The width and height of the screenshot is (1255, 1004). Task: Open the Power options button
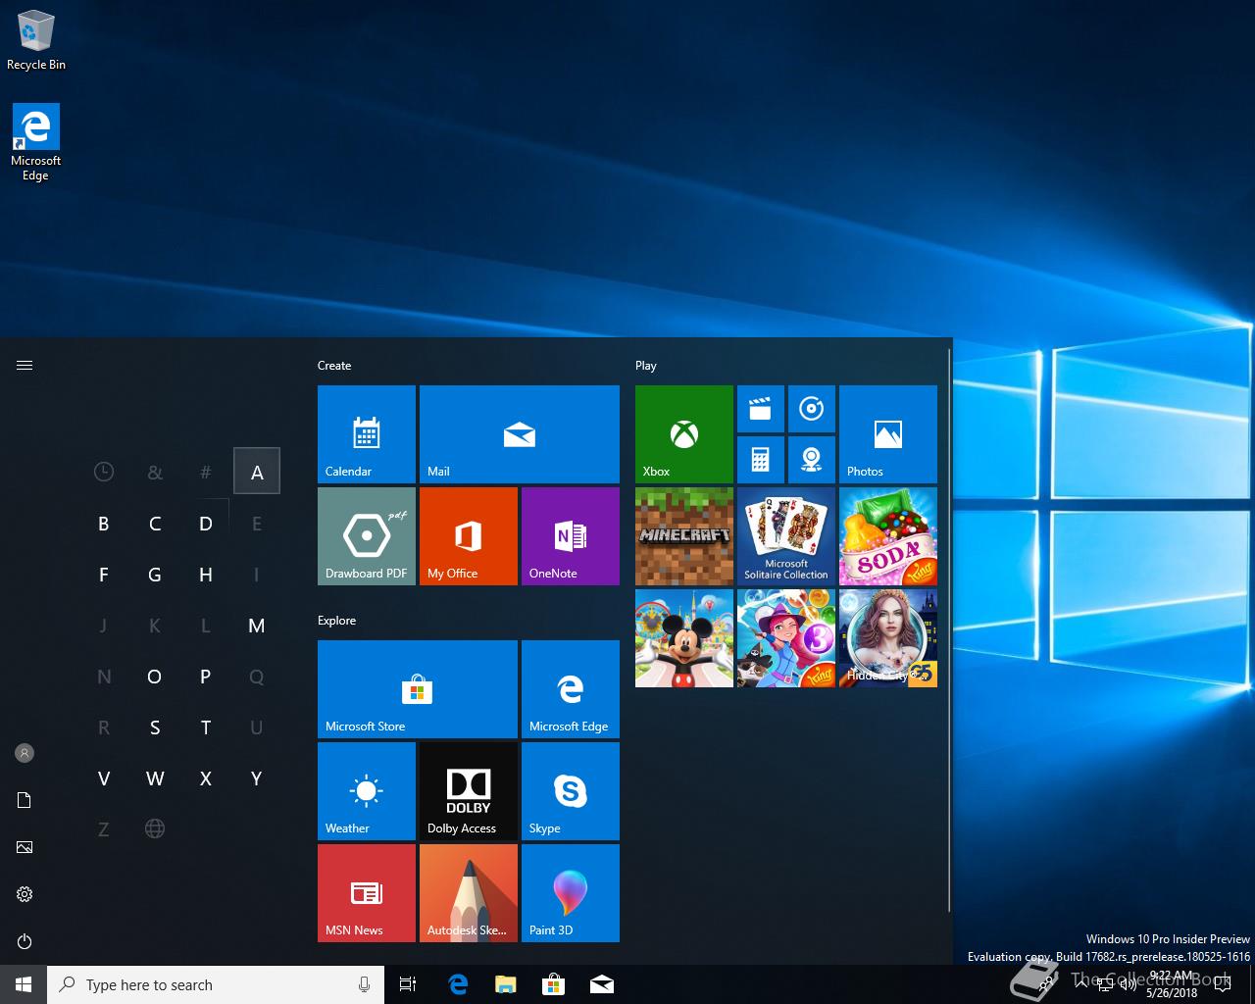click(25, 941)
